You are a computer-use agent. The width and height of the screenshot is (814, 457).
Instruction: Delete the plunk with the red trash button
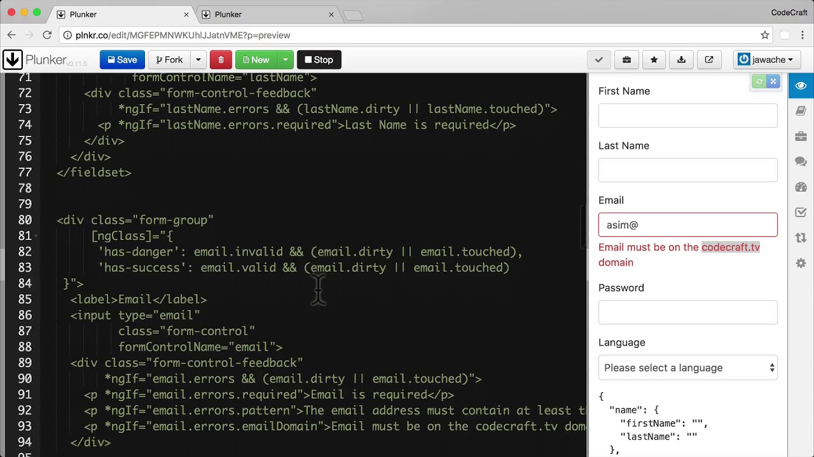(221, 60)
